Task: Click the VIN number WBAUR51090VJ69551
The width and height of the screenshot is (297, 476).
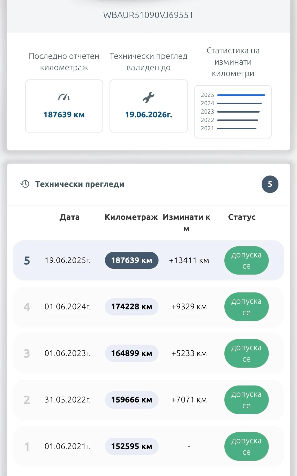Action: (148, 15)
